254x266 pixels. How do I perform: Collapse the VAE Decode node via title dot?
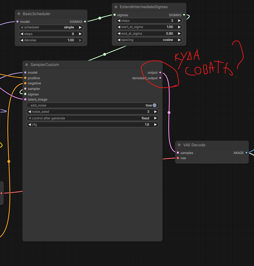click(179, 145)
